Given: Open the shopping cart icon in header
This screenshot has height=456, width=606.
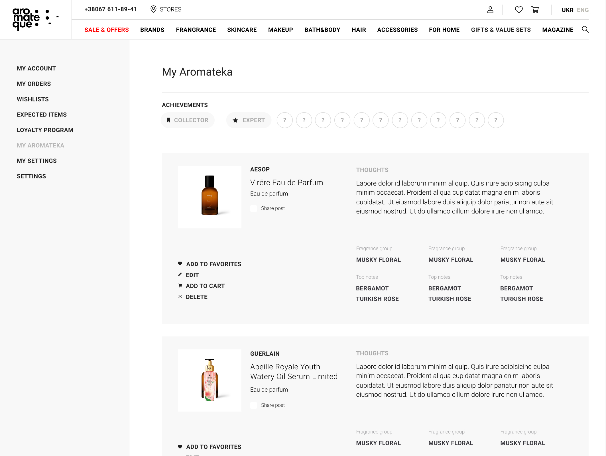Looking at the screenshot, I should click(x=535, y=10).
